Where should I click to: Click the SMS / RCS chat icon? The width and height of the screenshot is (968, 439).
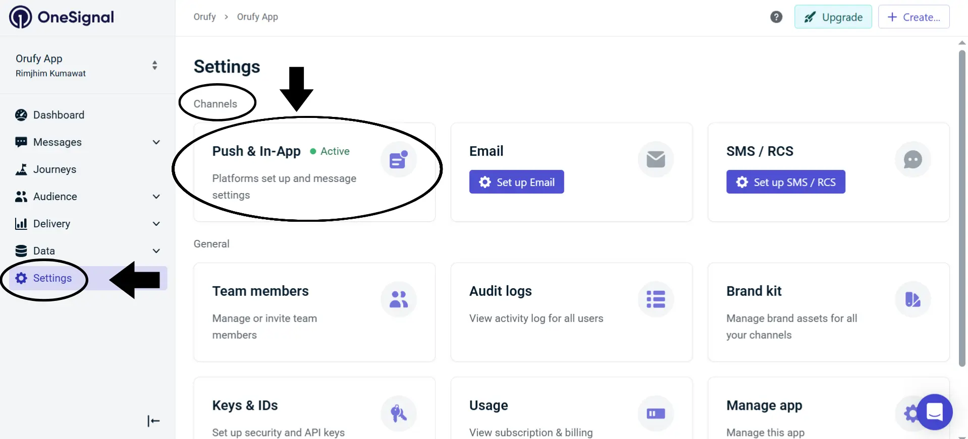tap(912, 160)
